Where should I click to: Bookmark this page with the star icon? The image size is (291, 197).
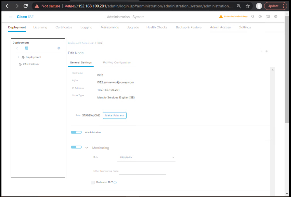[248, 6]
